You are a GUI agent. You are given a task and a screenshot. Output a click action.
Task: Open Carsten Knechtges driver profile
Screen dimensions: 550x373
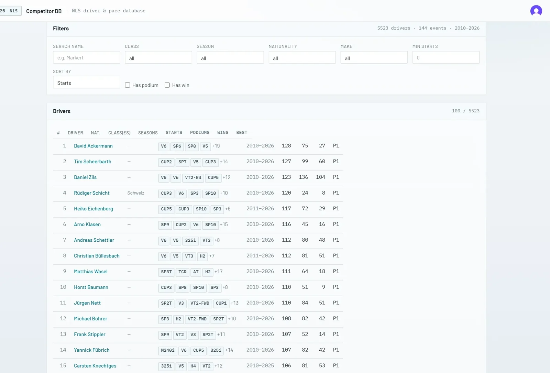pos(95,366)
